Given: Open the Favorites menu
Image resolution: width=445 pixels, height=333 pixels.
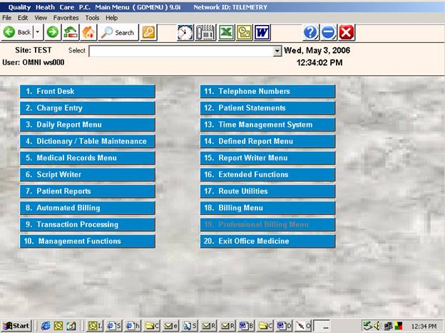Looking at the screenshot, I should pos(66,17).
